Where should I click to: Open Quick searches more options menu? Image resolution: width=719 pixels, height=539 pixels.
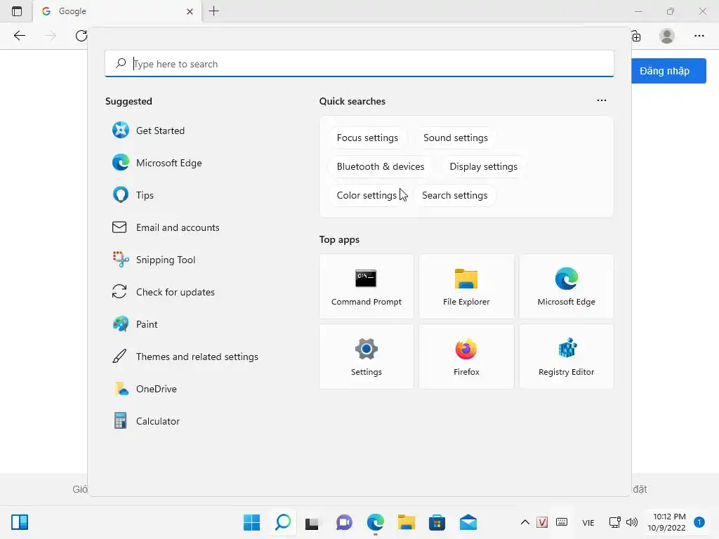pyautogui.click(x=602, y=100)
